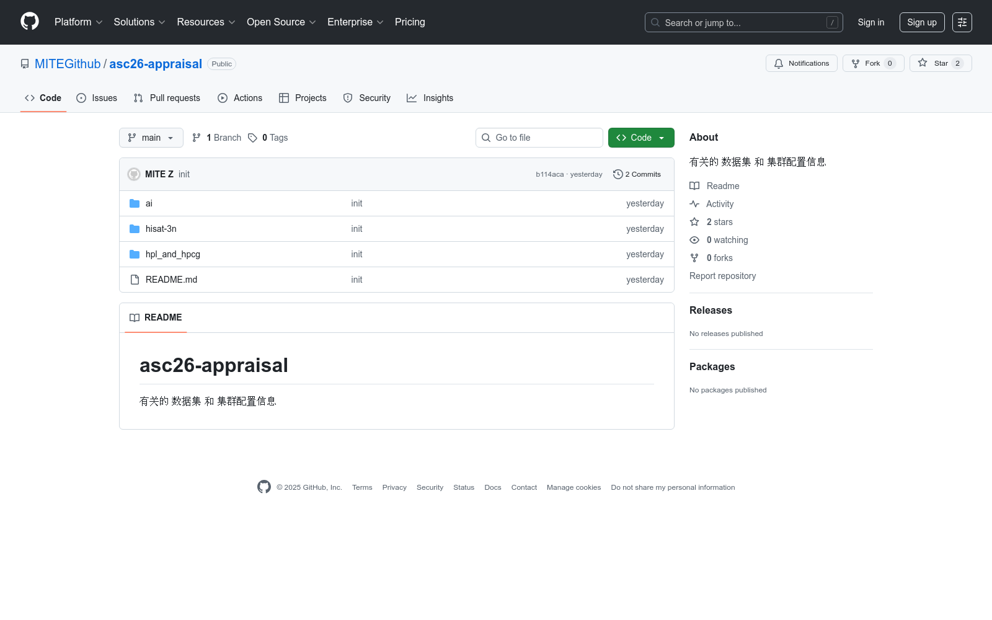View the 0 watching link
The width and height of the screenshot is (992, 620).
click(719, 240)
